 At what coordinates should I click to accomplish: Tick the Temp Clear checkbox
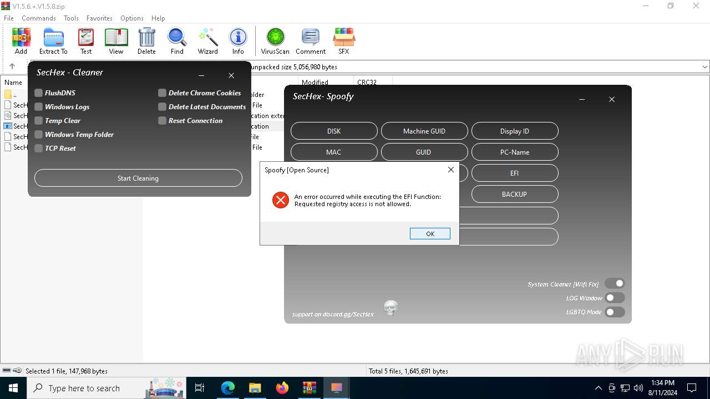[39, 121]
